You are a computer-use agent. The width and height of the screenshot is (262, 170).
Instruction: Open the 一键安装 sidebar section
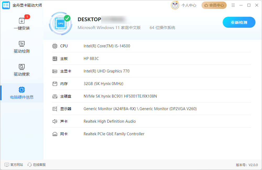[22, 24]
